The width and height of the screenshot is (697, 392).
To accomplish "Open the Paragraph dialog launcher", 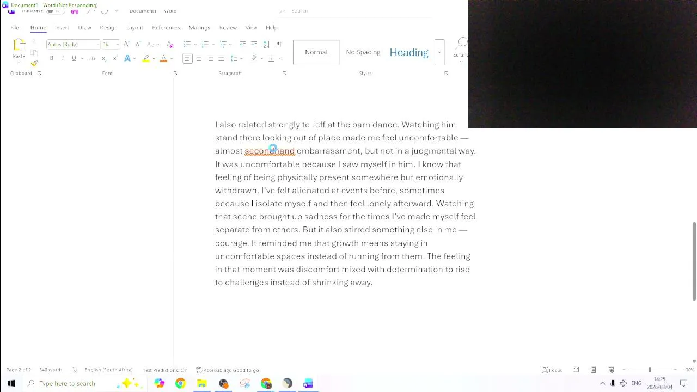I will click(285, 73).
